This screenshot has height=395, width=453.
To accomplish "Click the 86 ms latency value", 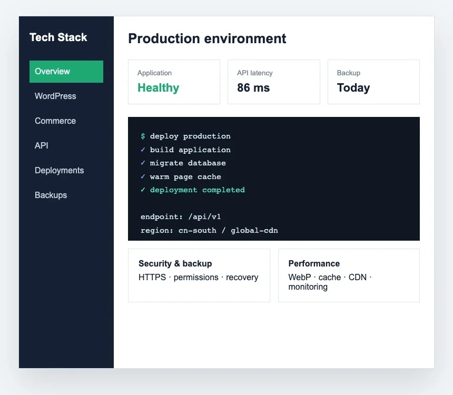I will coord(253,88).
